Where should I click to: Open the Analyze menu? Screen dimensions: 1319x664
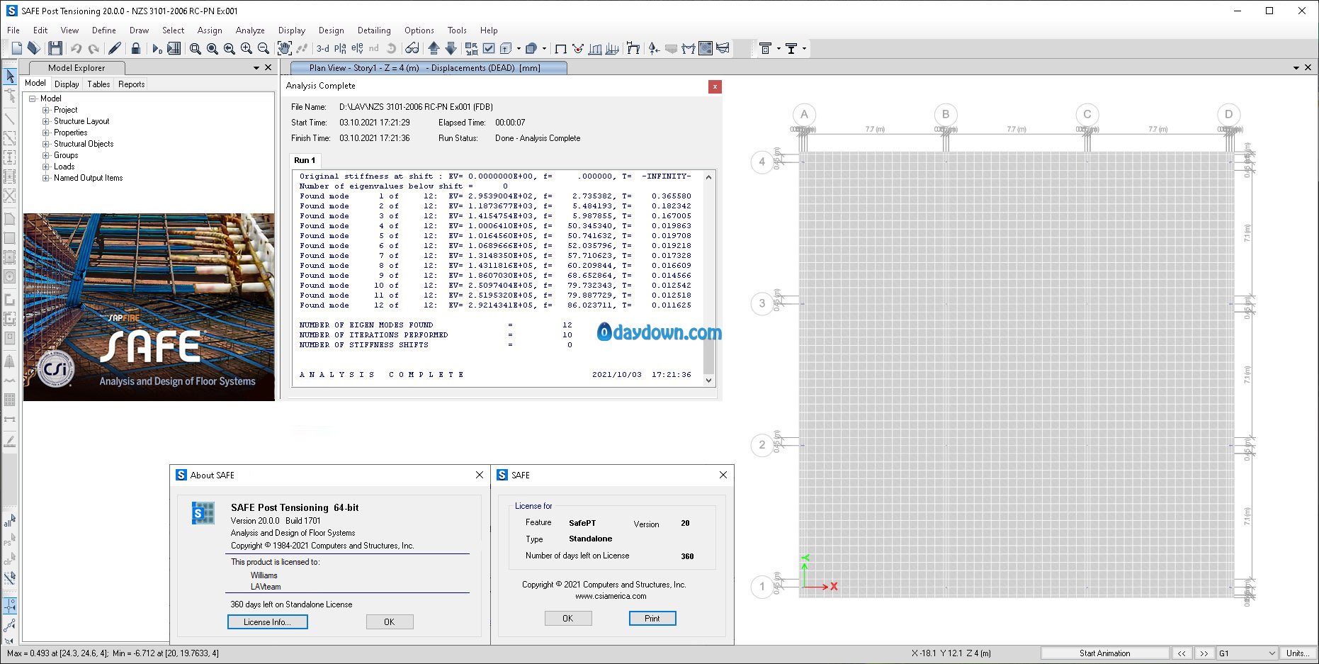pyautogui.click(x=250, y=30)
